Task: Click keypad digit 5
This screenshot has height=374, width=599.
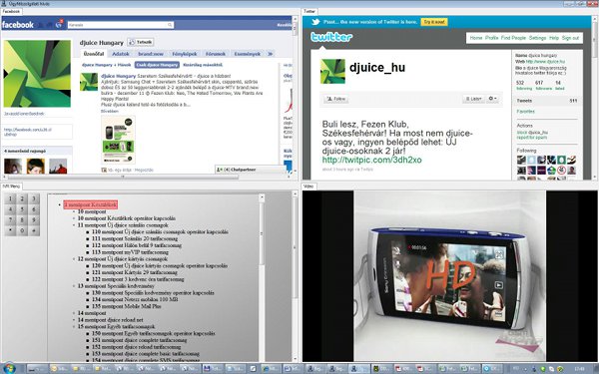Action: 22,209
